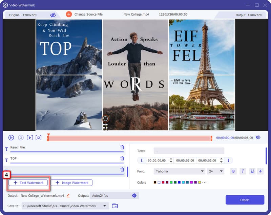The width and height of the screenshot is (271, 215).
Task: Open the Save to folder dropdown
Action: click(105, 206)
